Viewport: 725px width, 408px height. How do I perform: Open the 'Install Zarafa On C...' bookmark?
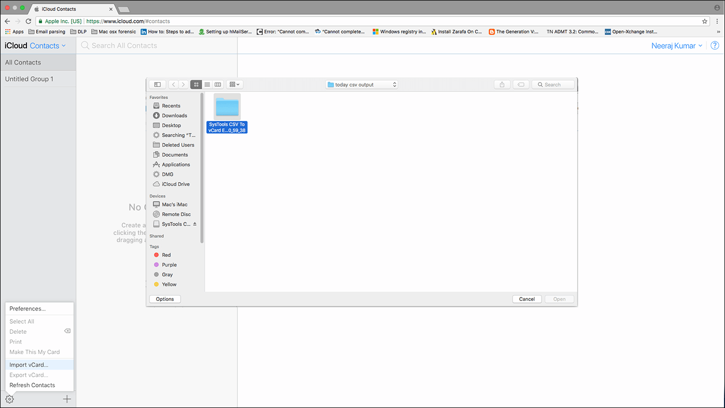pos(456,32)
